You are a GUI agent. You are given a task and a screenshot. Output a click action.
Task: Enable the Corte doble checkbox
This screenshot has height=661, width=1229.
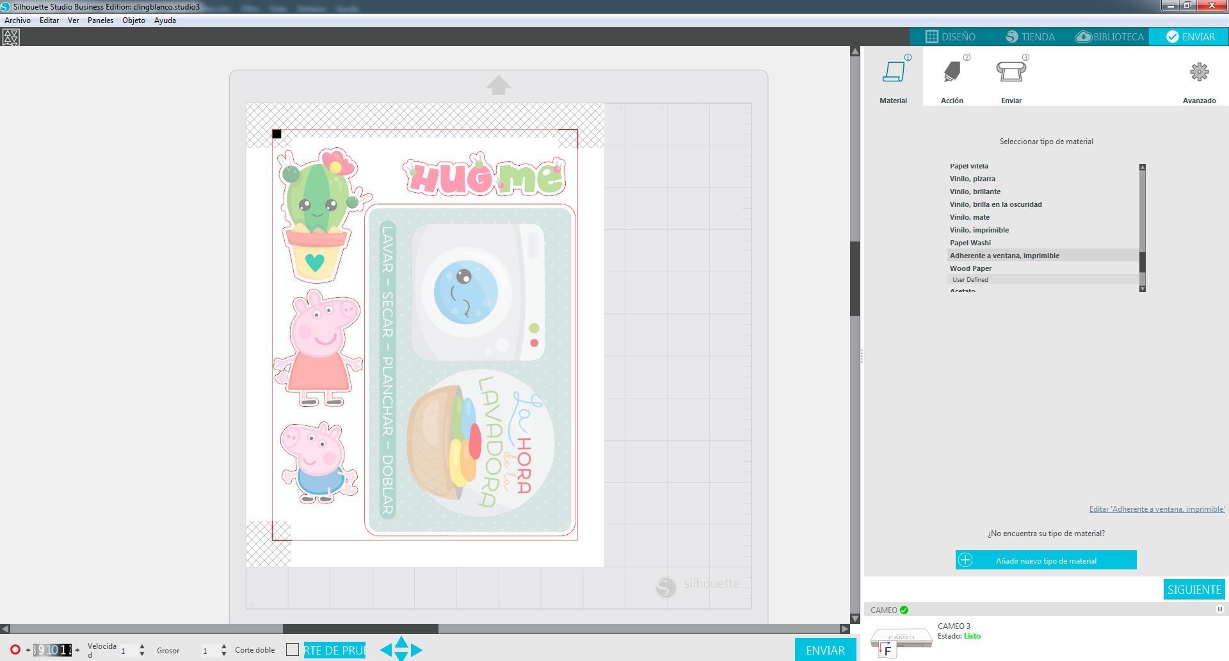click(x=293, y=649)
